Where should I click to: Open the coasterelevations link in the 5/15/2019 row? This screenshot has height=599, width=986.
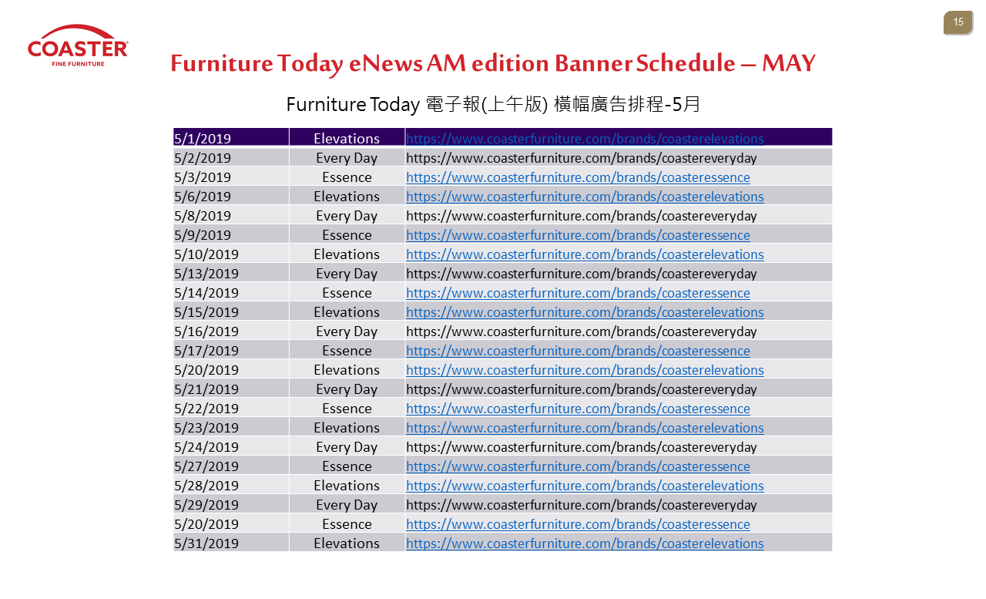(585, 312)
